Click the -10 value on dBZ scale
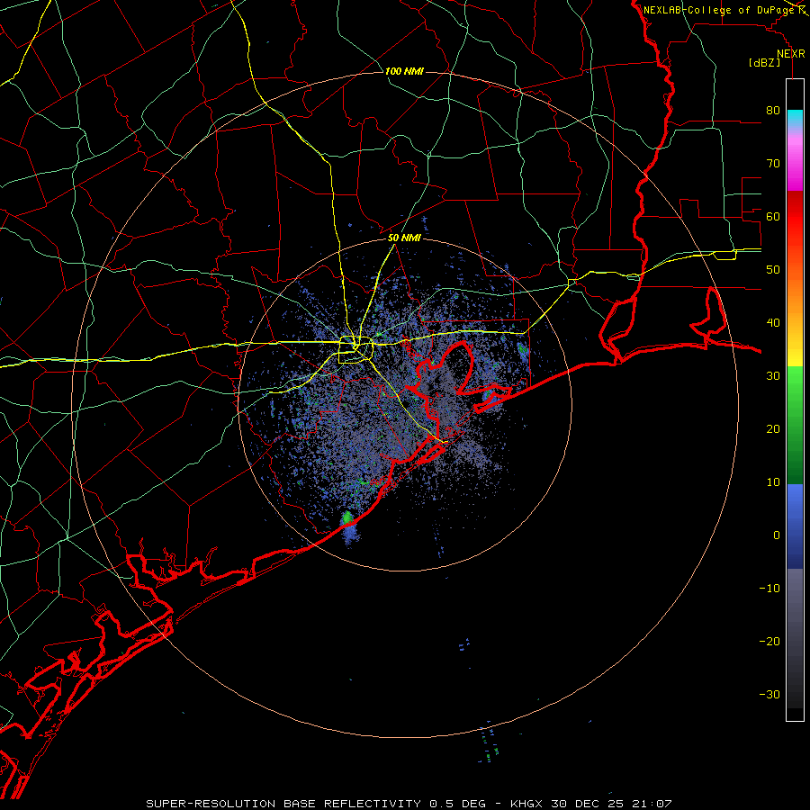The image size is (810, 810). [769, 588]
